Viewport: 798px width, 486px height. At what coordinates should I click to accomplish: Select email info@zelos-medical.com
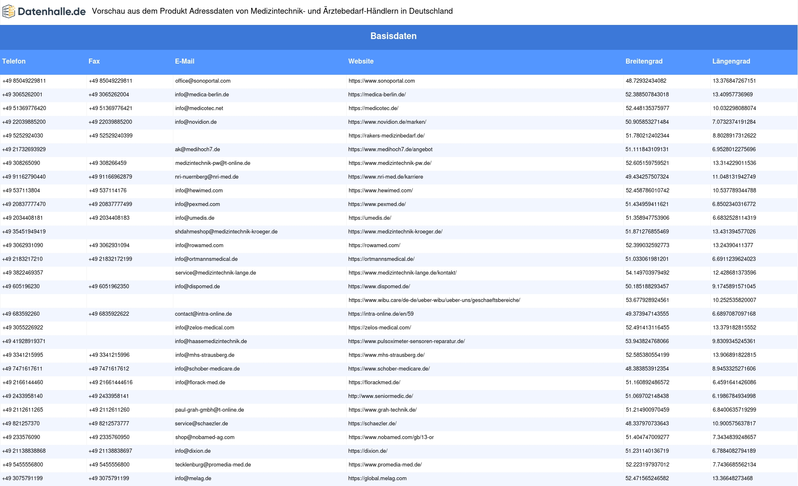(x=205, y=328)
